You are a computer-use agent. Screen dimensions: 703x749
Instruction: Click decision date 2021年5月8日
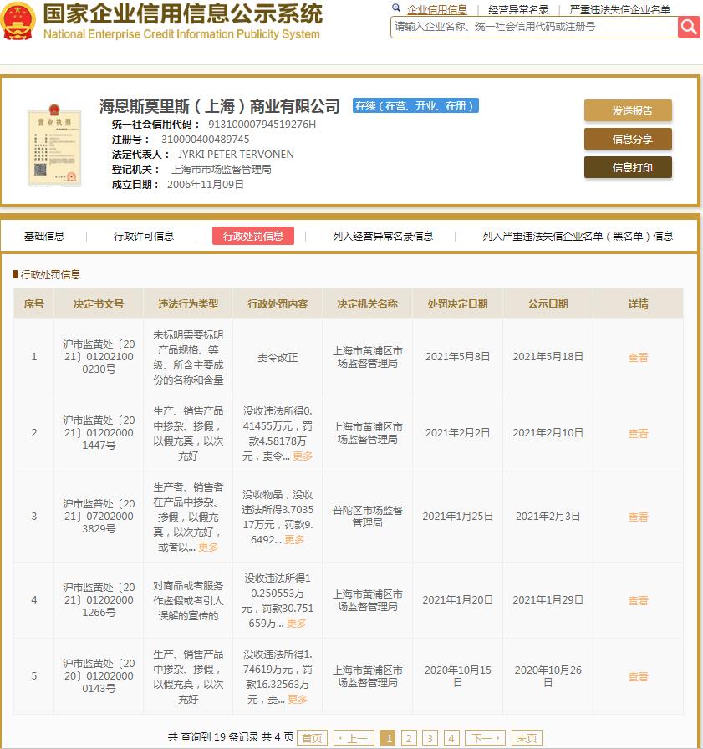(457, 357)
